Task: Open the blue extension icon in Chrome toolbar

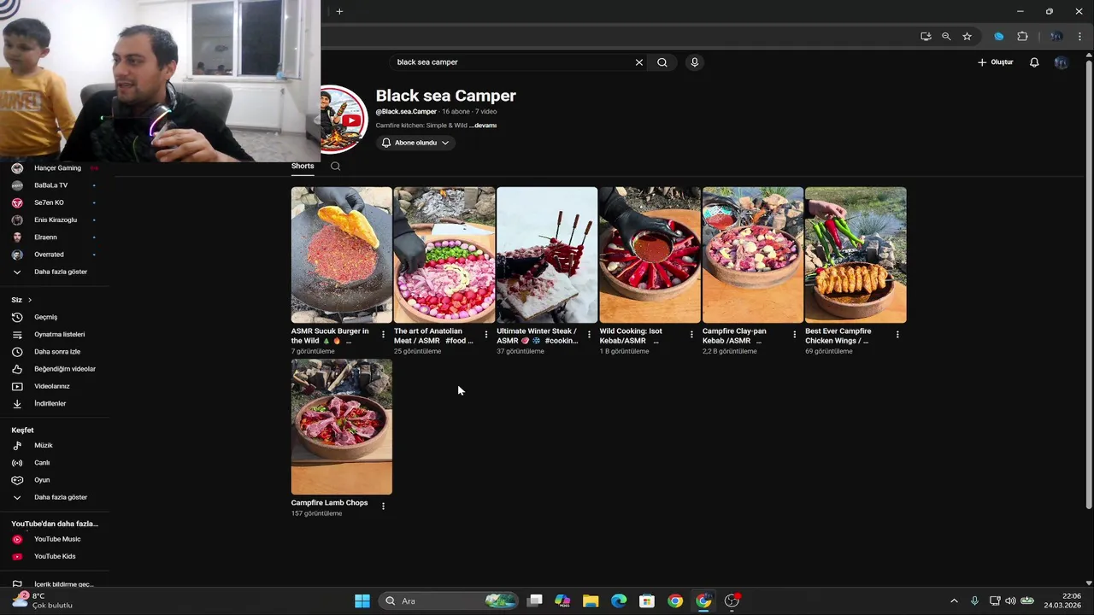Action: coord(998,37)
